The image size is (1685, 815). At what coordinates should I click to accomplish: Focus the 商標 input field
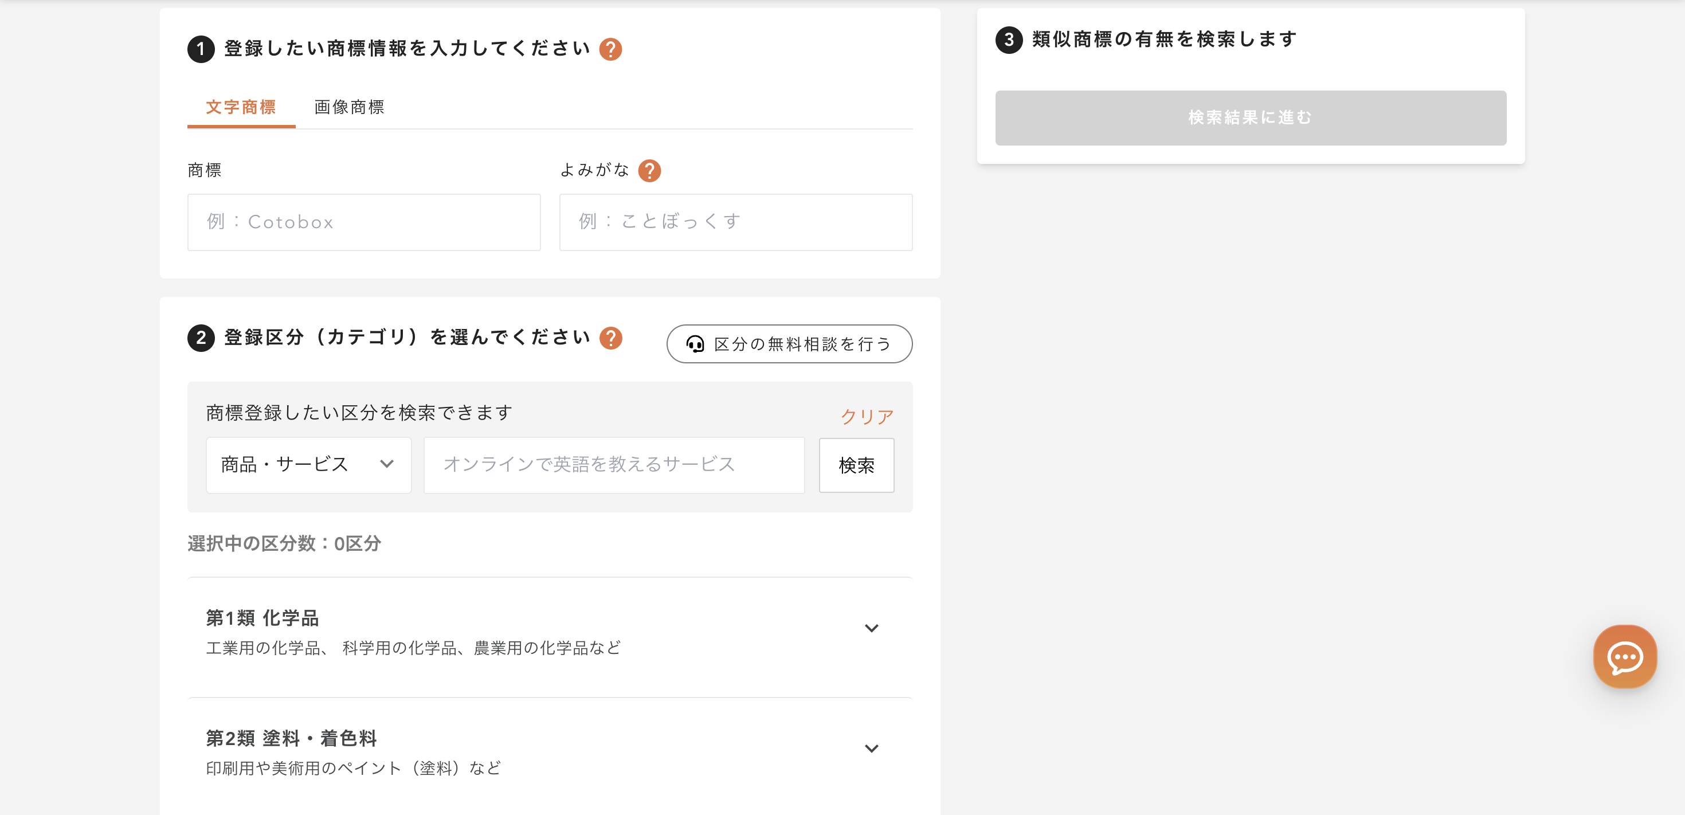click(364, 222)
